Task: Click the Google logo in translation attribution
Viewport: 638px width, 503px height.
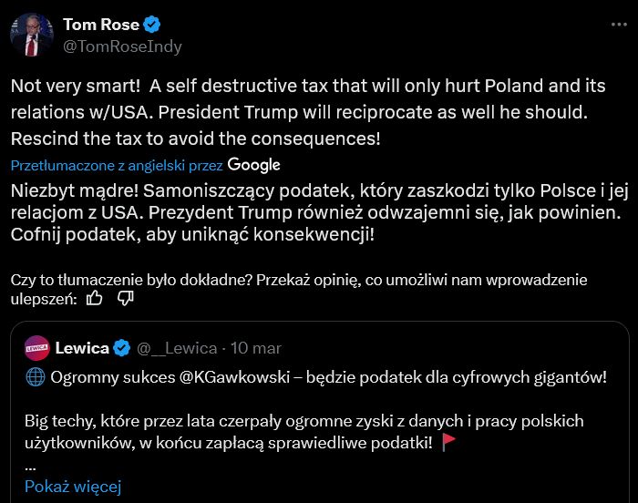Action: click(x=253, y=165)
